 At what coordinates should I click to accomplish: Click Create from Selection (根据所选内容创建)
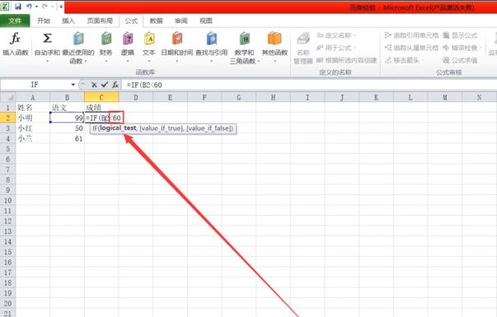click(346, 60)
